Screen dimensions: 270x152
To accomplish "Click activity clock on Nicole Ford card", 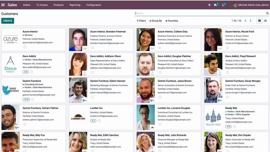I will (227, 48).
